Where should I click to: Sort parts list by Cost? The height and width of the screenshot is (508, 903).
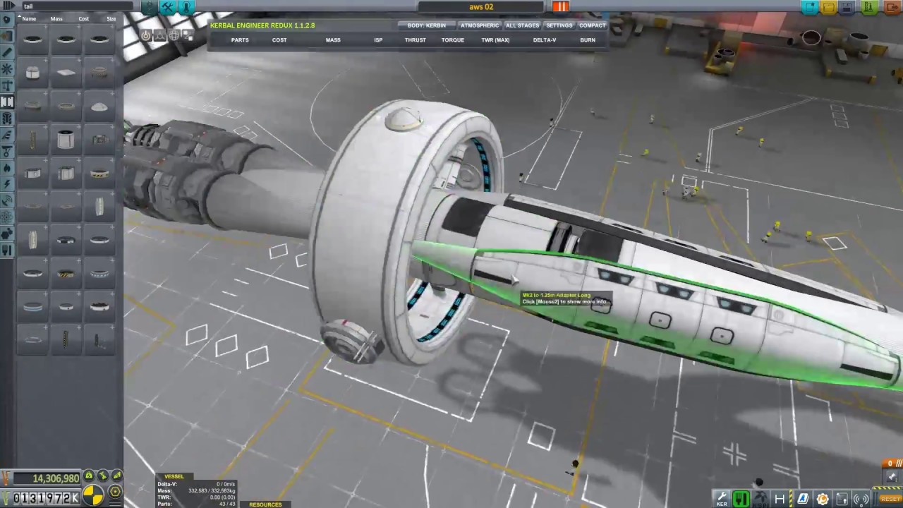tap(84, 19)
